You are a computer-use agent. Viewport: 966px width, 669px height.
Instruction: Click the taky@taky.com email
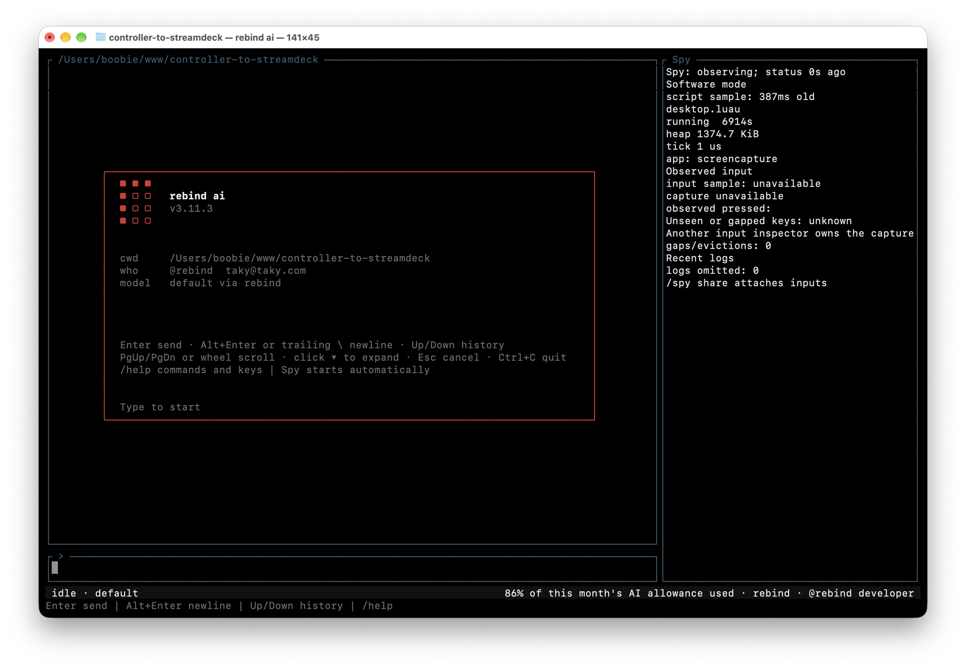tap(266, 270)
